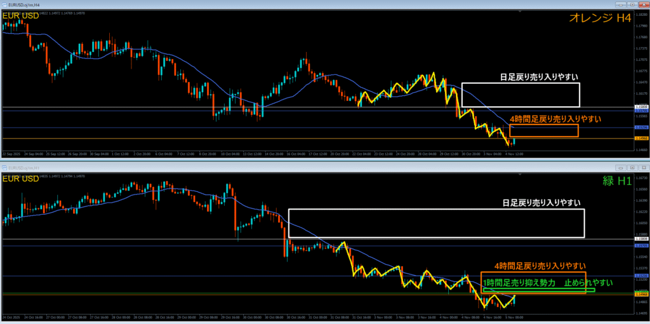Click 1.16470 on the H4 price scale
The height and width of the screenshot is (324, 650).
tap(641, 82)
